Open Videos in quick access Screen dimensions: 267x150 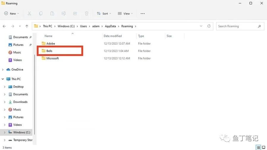[x=15, y=60]
